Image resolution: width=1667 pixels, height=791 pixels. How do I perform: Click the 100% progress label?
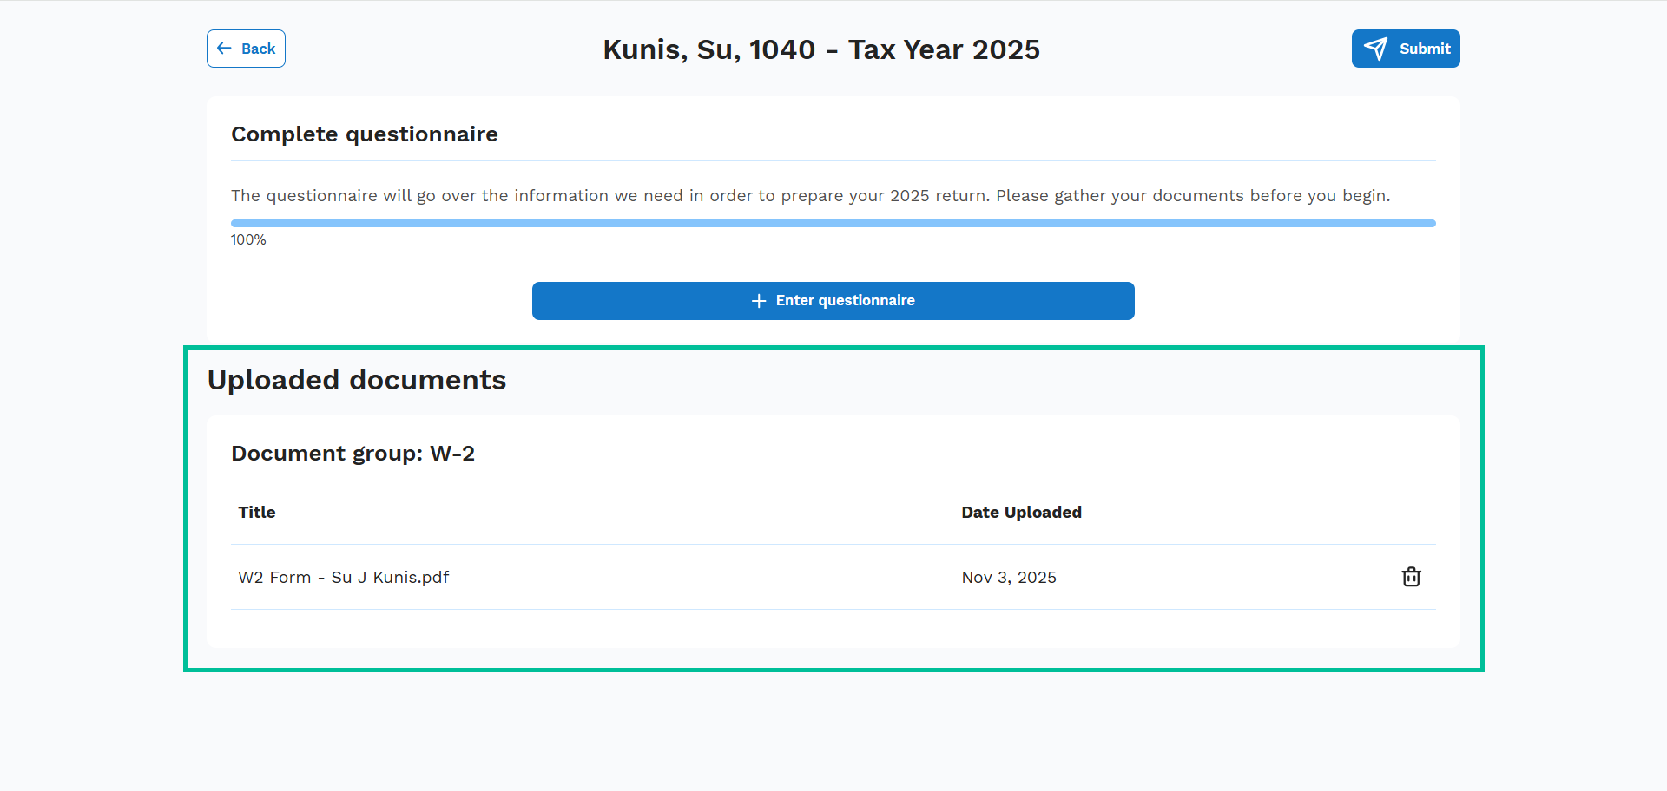point(248,240)
